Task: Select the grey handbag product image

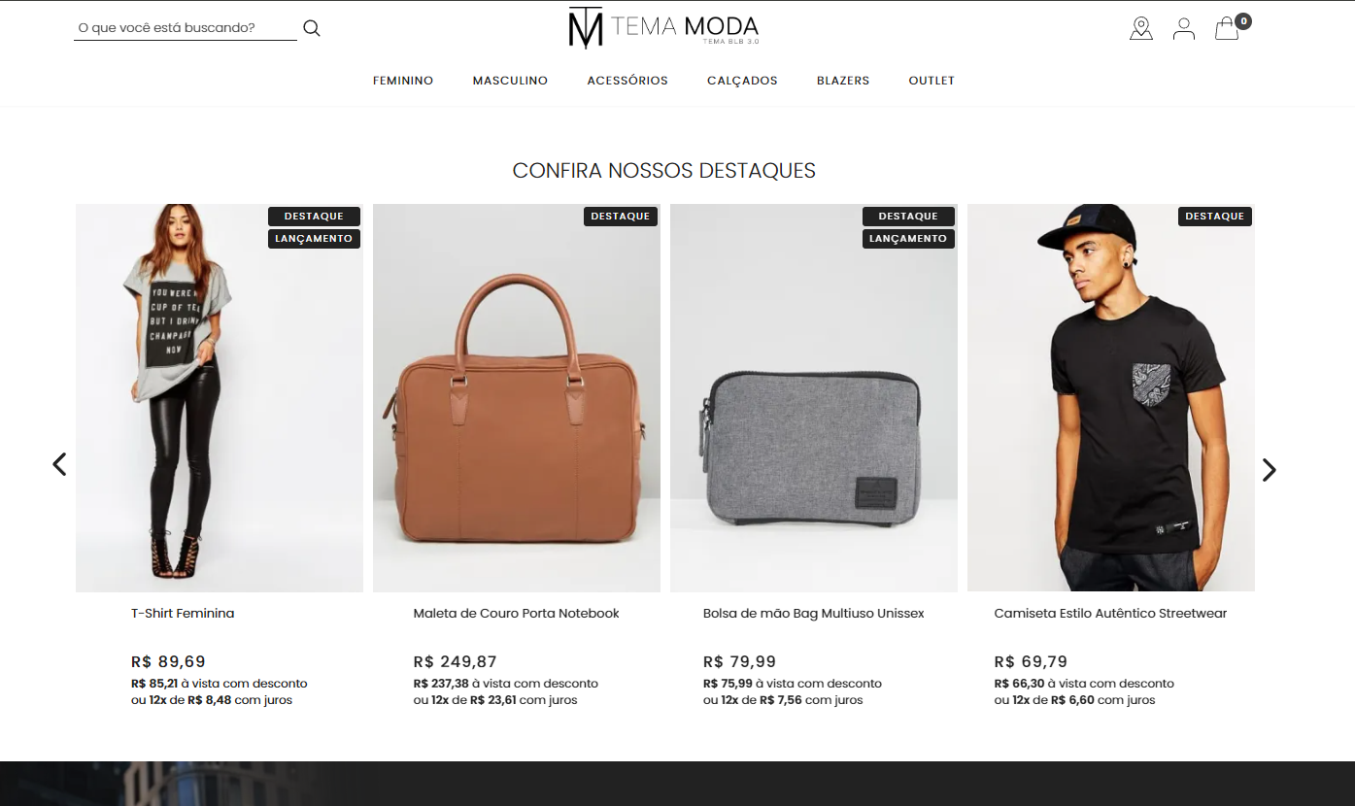Action: (x=814, y=398)
